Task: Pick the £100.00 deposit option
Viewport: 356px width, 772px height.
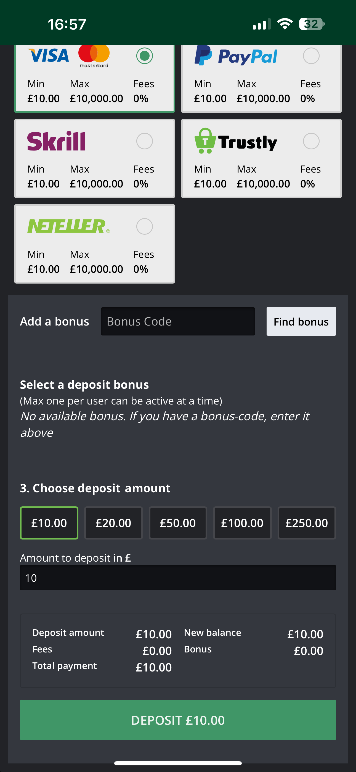Action: pos(242,523)
